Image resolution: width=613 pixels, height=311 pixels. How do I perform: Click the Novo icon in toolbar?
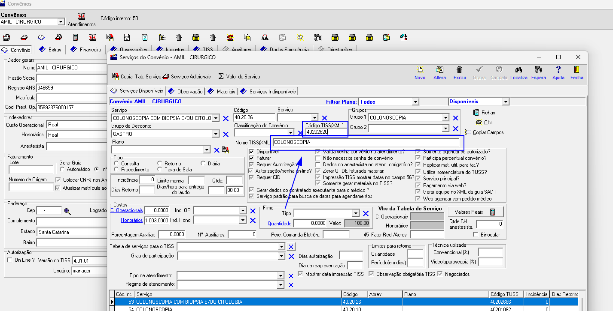tap(420, 70)
